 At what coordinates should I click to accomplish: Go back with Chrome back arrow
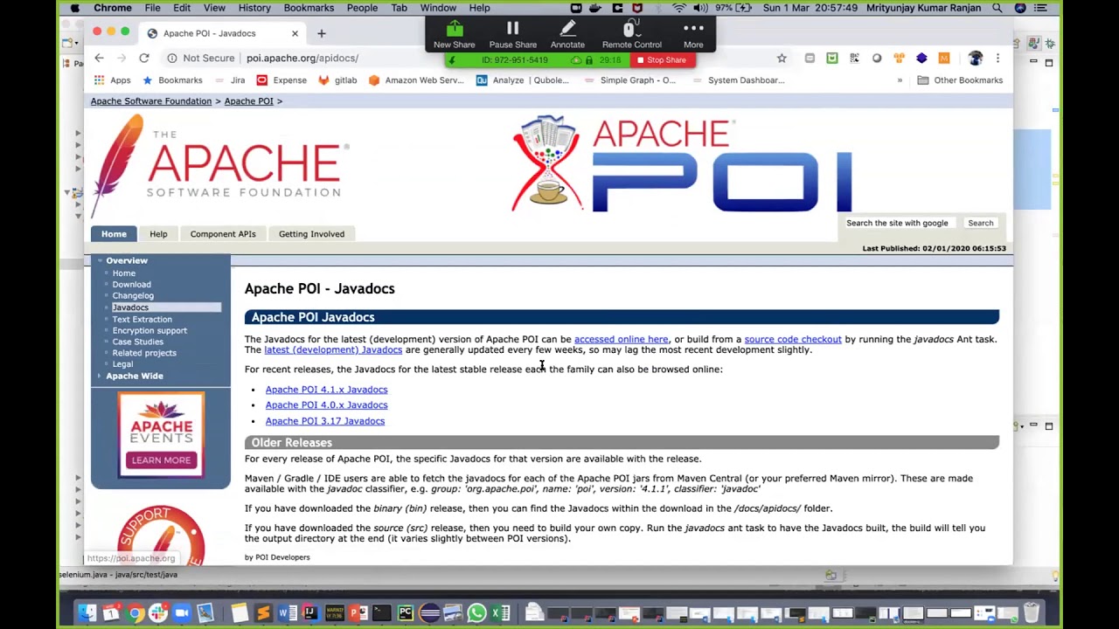click(99, 58)
